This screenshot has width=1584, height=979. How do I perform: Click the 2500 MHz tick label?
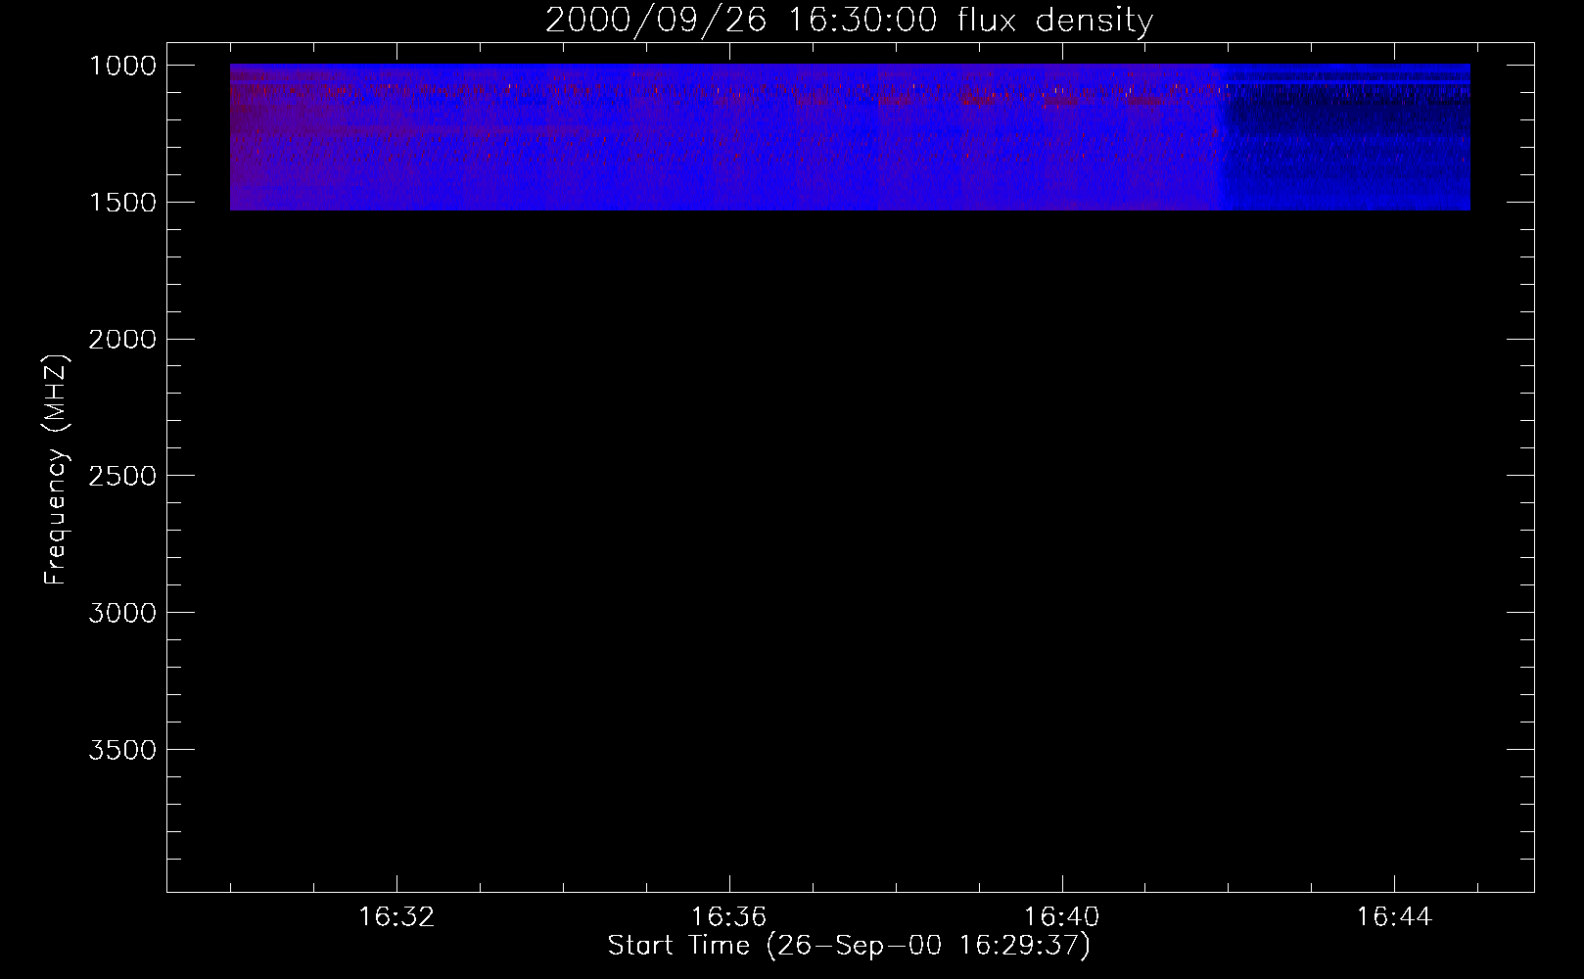tap(122, 476)
